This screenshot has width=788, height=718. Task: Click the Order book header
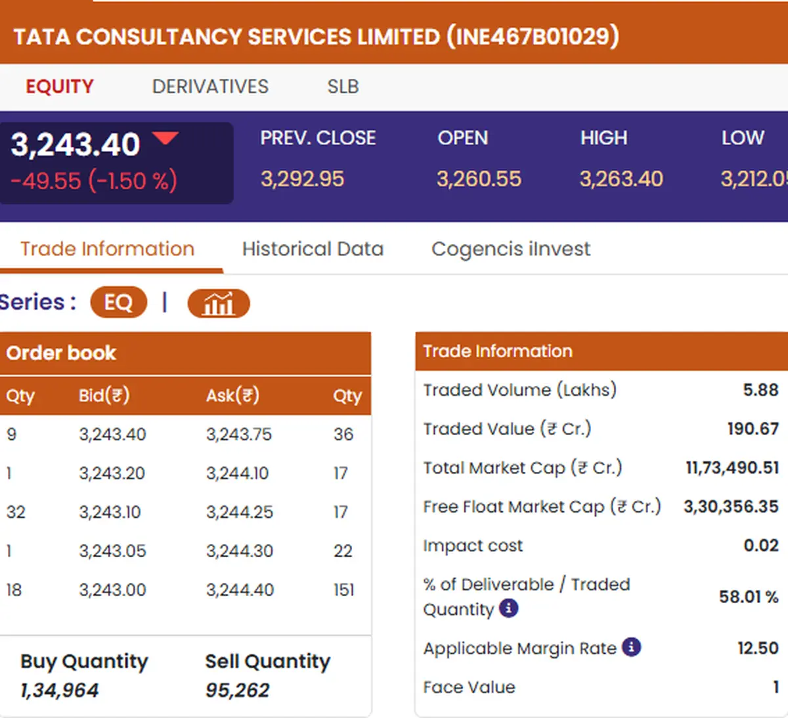click(x=185, y=353)
